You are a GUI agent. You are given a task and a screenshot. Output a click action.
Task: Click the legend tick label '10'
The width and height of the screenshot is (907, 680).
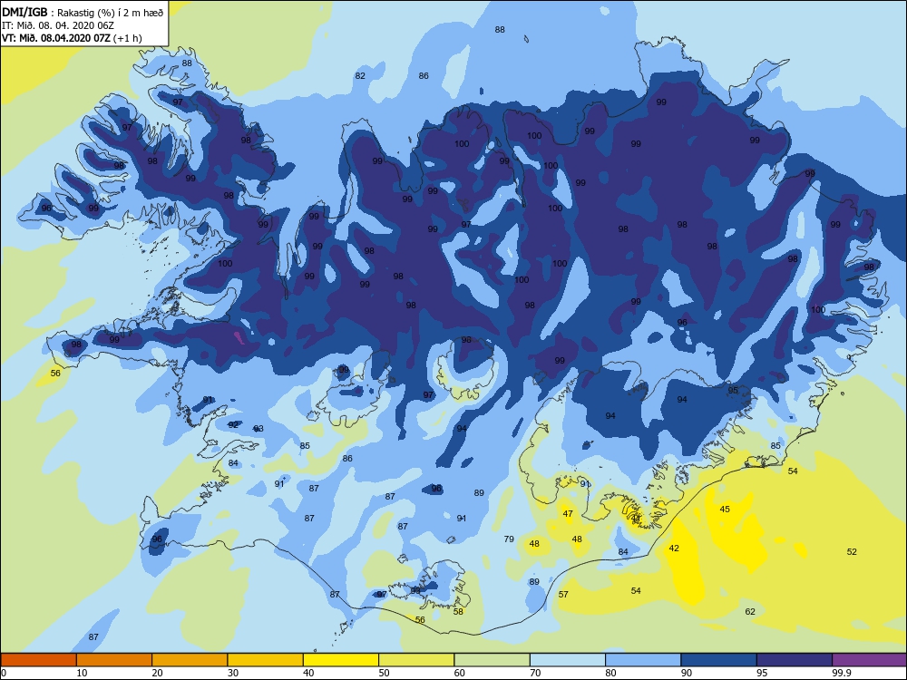pos(83,673)
